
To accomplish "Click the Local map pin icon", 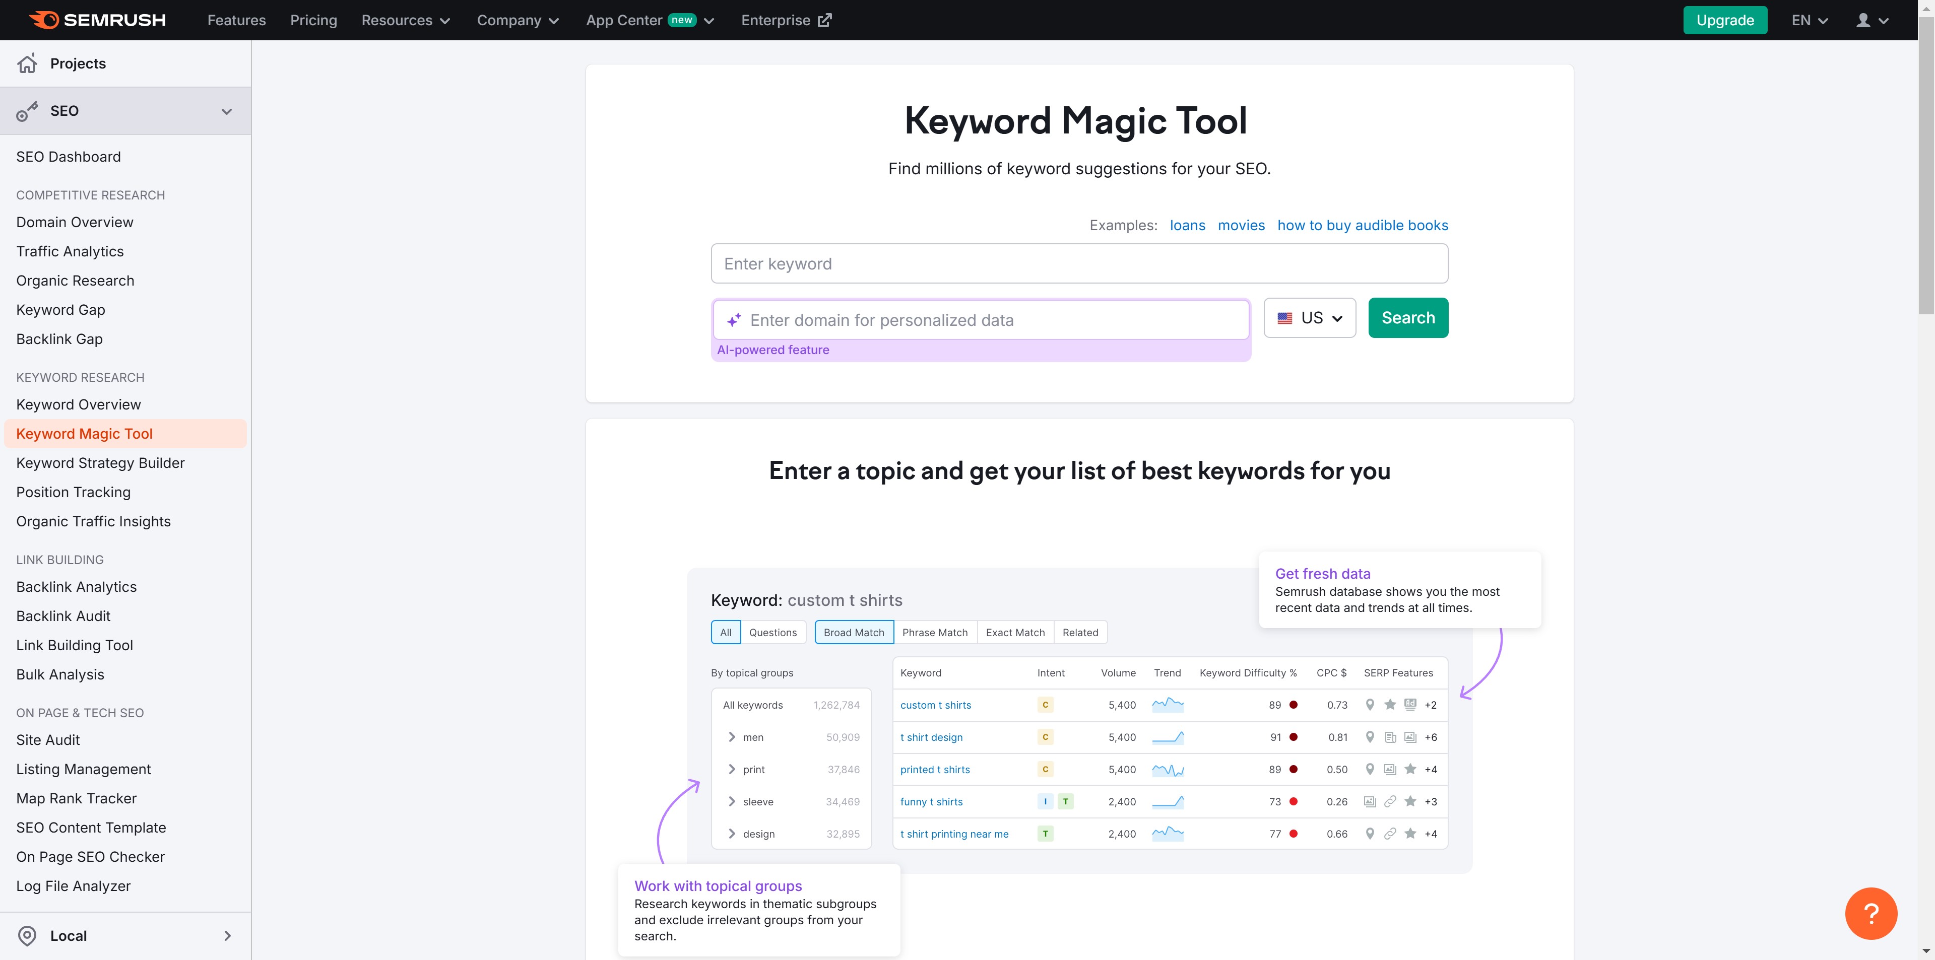I will click(x=27, y=935).
